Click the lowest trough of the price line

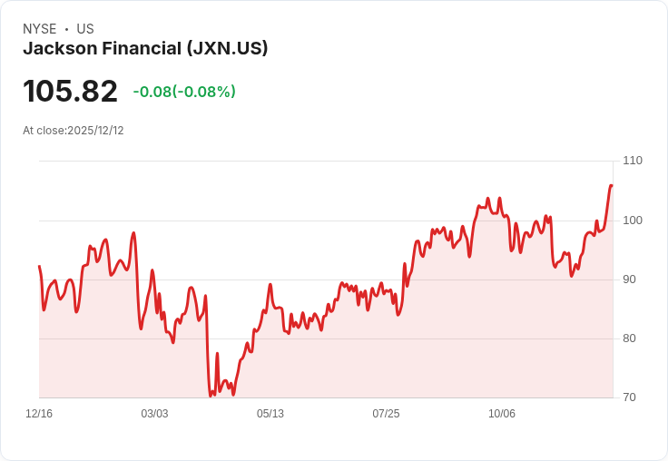click(x=211, y=396)
